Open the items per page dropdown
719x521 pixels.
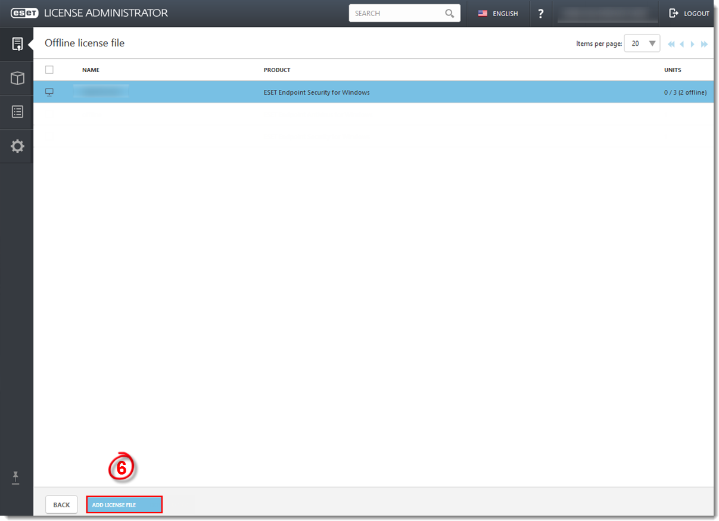click(642, 43)
